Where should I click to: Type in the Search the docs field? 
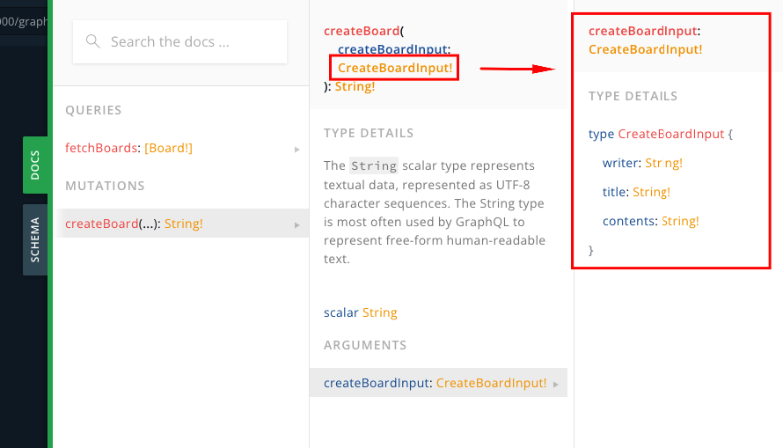[x=189, y=42]
